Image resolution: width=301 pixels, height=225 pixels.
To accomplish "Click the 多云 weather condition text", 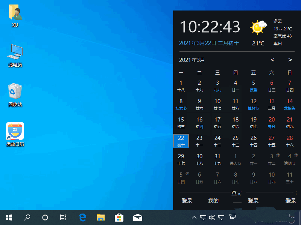I will click(x=278, y=21).
